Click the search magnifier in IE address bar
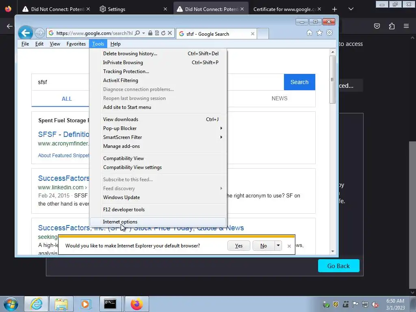416x312 pixels. pyautogui.click(x=137, y=33)
